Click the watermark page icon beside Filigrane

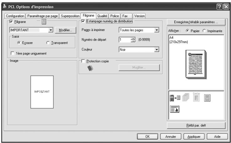pos(44,22)
